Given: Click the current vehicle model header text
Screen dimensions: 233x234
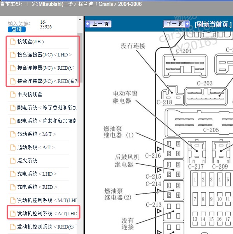Looking at the screenshot, I should (x=71, y=4).
